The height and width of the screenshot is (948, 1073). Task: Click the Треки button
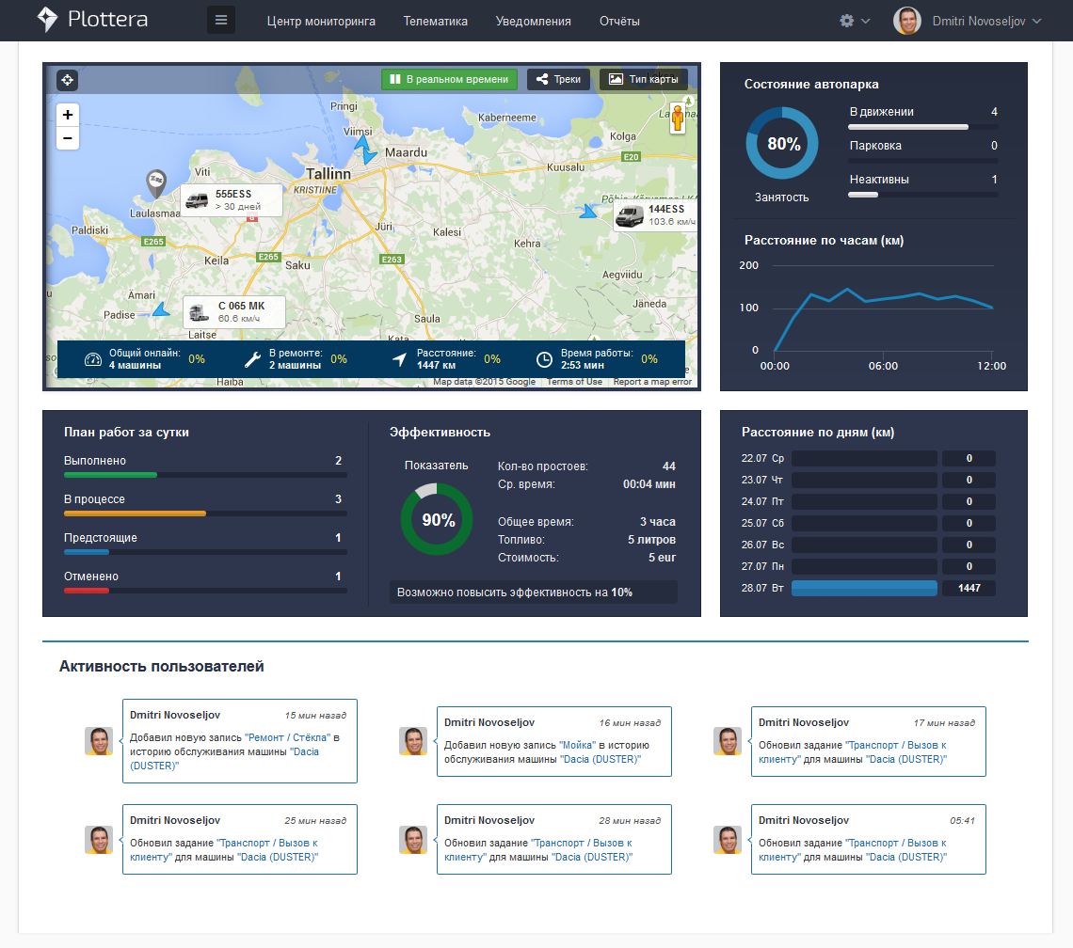[558, 79]
